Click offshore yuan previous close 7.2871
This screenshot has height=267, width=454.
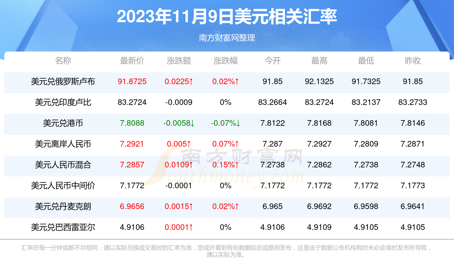point(413,144)
